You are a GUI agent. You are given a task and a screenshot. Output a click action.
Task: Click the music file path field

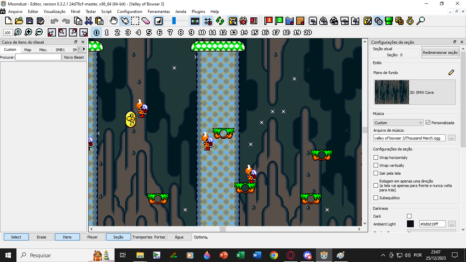pos(409,138)
